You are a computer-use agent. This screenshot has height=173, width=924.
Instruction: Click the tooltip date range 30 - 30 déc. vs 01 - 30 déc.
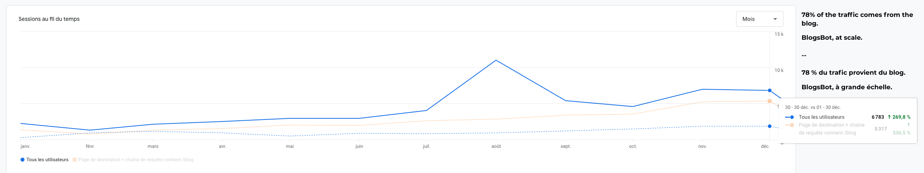pyautogui.click(x=813, y=107)
